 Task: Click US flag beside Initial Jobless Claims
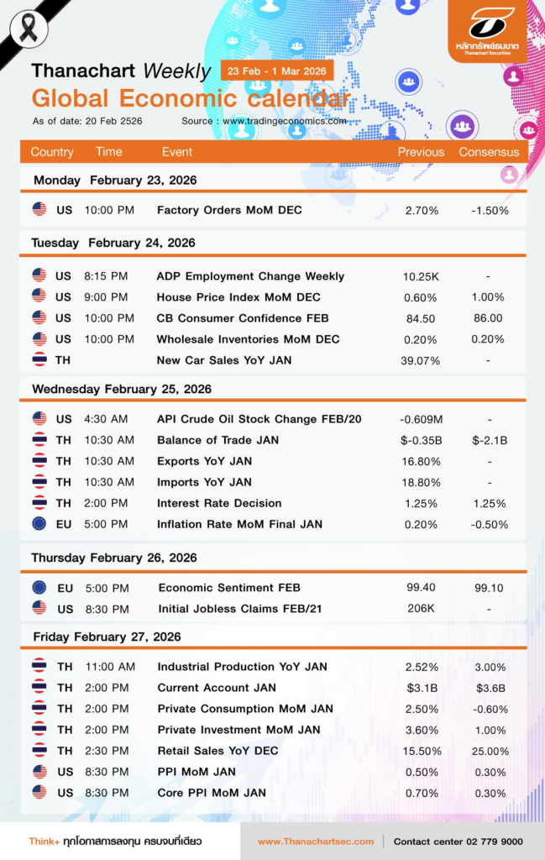(39, 608)
